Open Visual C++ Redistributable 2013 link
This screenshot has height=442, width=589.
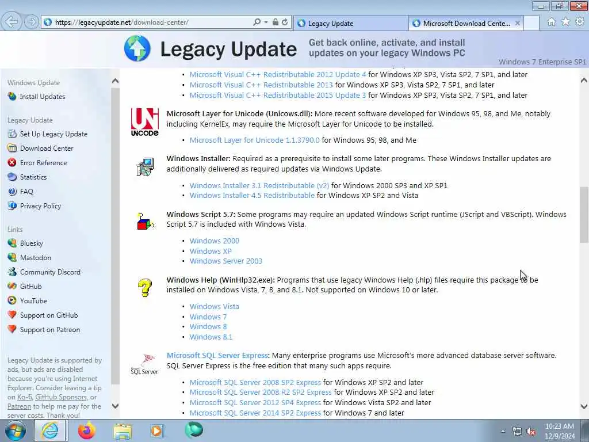coord(261,85)
